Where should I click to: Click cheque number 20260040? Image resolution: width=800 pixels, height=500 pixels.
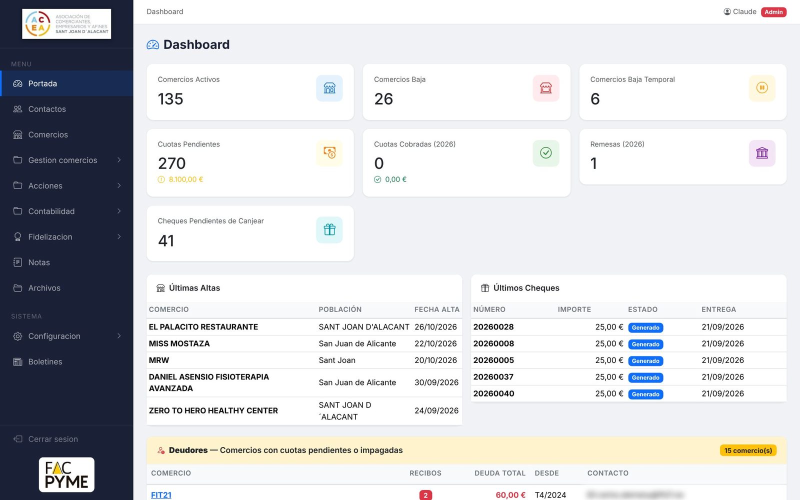point(493,393)
